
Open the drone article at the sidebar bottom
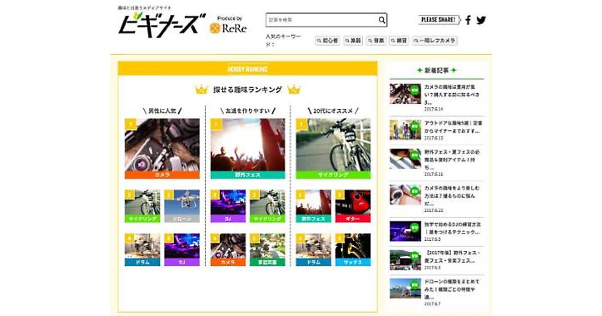450,286
